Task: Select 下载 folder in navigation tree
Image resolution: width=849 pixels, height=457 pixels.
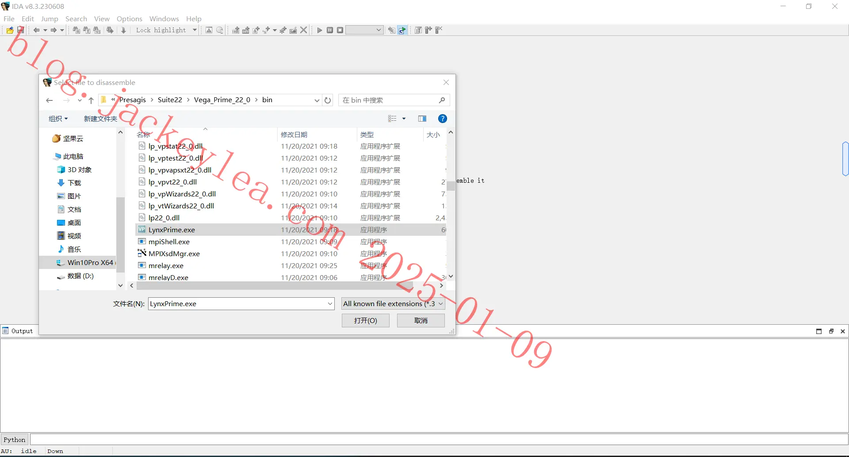Action: point(74,183)
